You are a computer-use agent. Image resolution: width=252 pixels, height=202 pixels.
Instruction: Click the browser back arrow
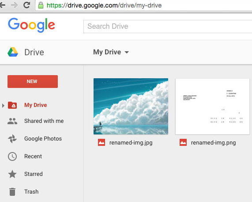[2, 5]
